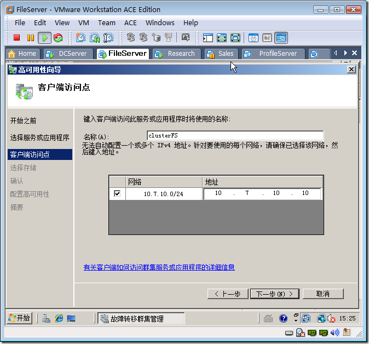Open the Team menu
The width and height of the screenshot is (369, 344).
(107, 22)
